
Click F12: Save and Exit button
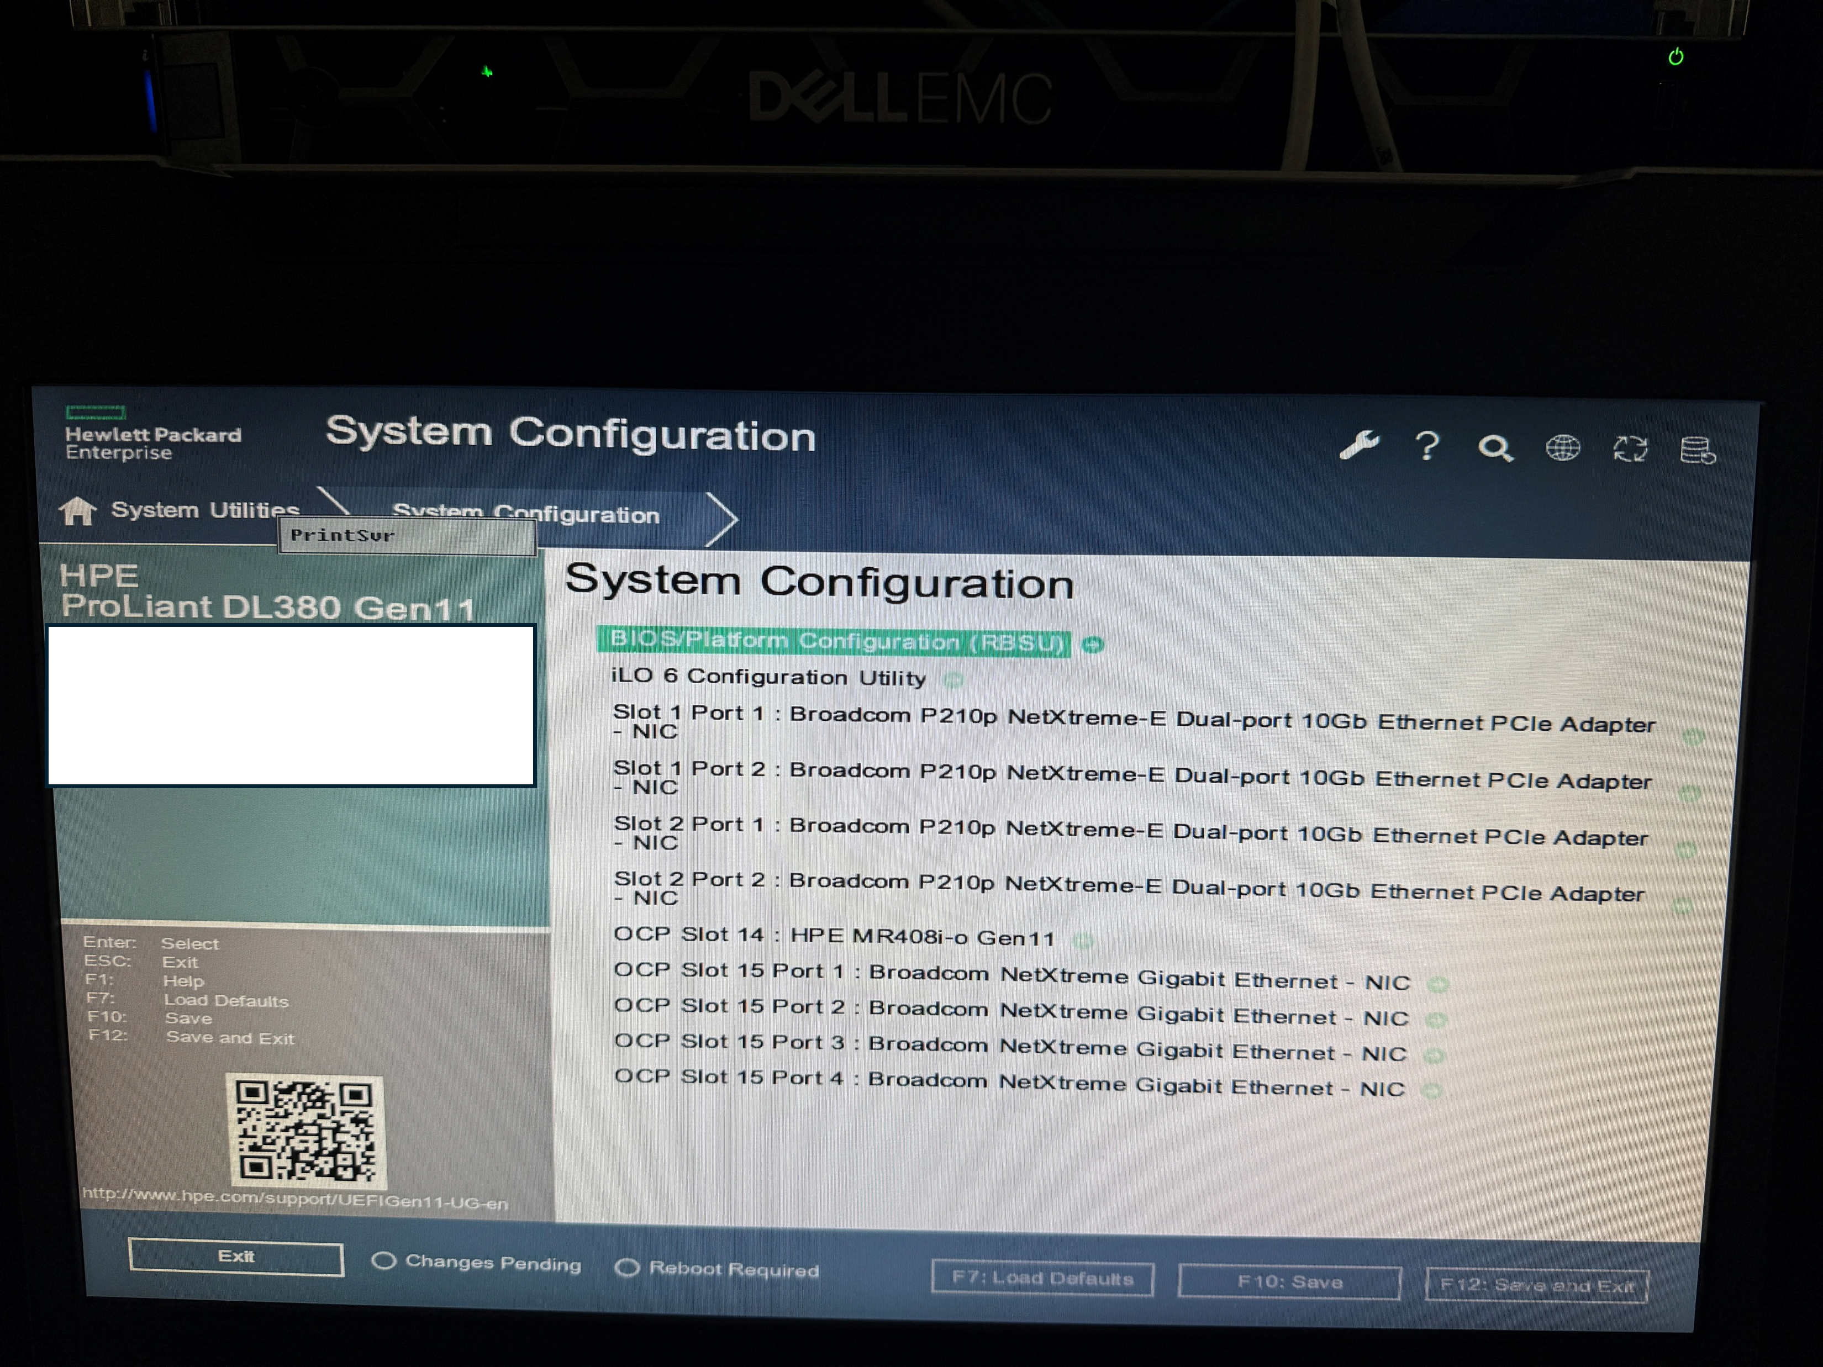click(x=1536, y=1285)
